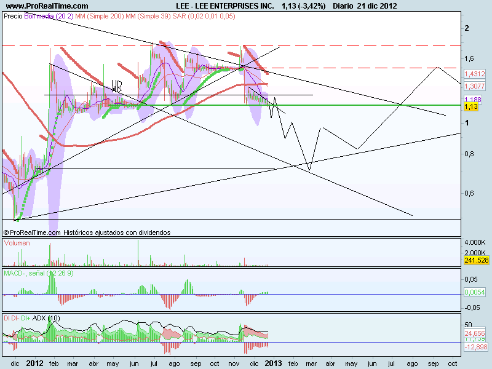Click the 1,188 price axis tag
This screenshot has height=369, width=492.
[472, 100]
